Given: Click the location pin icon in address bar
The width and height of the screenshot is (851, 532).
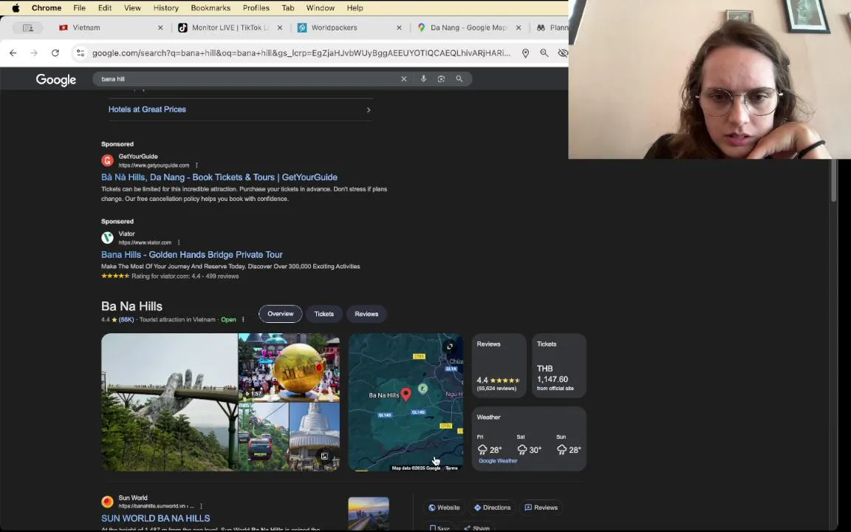Looking at the screenshot, I should click(525, 52).
